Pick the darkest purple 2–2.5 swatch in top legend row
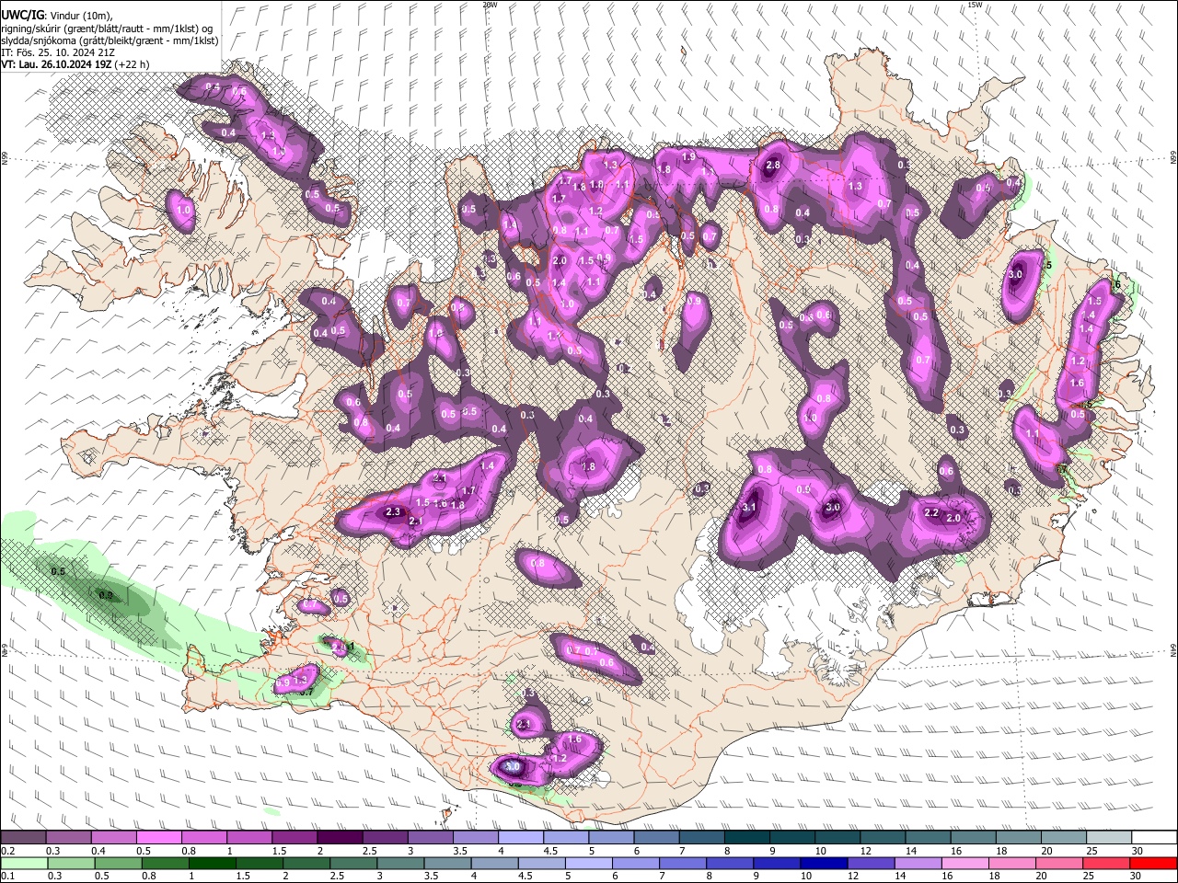1178x883 pixels. (339, 837)
